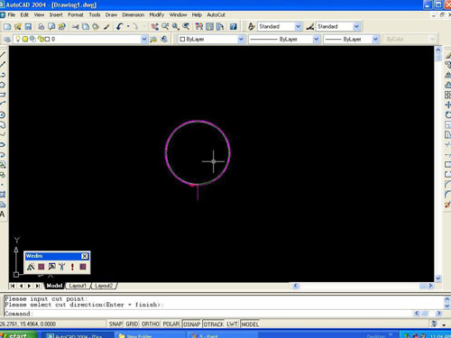Viewport: 451px width, 338px height.
Task: Select the Circle tool in the Draw toolbar
Action: (3, 114)
